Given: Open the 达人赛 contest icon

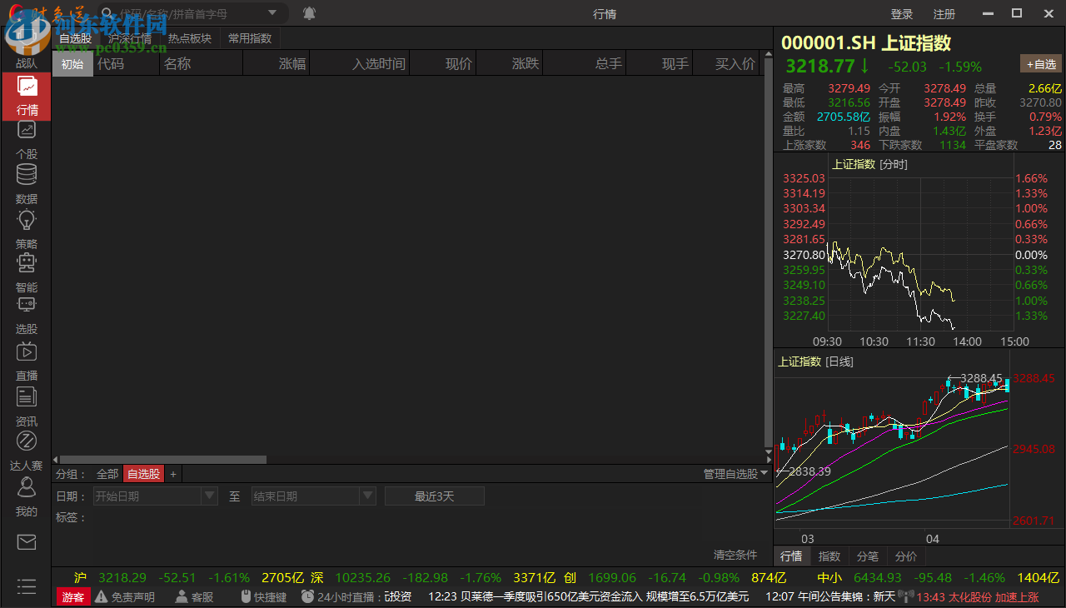Looking at the screenshot, I should (27, 441).
